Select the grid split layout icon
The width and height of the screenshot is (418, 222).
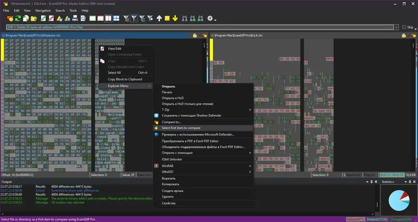click(x=116, y=18)
